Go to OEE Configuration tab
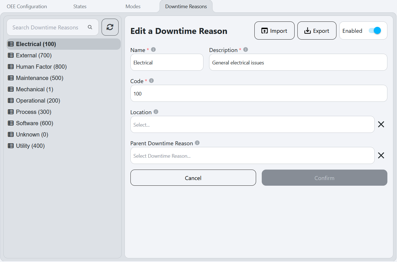This screenshot has height=262, width=397. pos(26,6)
